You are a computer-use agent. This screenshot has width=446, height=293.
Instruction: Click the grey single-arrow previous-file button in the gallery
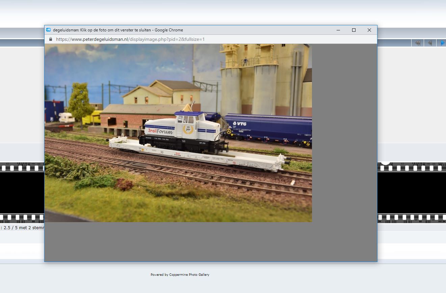(x=430, y=43)
